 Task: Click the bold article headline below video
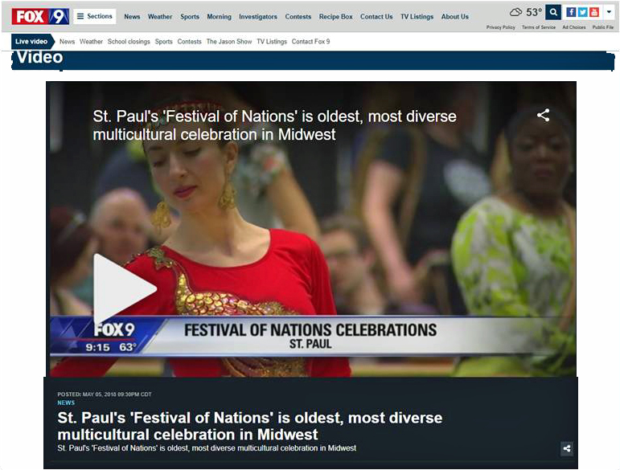pos(250,426)
